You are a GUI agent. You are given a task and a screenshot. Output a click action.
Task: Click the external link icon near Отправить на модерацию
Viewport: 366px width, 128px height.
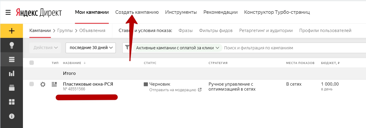(x=200, y=90)
